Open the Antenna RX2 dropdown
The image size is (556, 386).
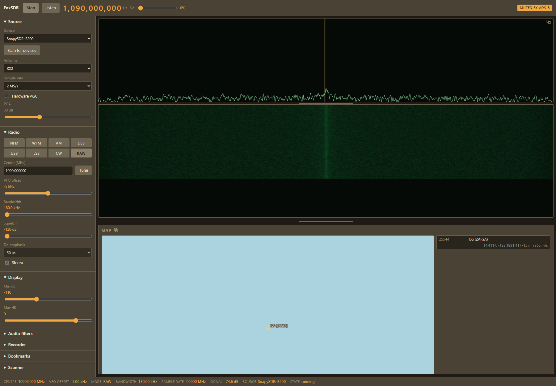pyautogui.click(x=48, y=68)
